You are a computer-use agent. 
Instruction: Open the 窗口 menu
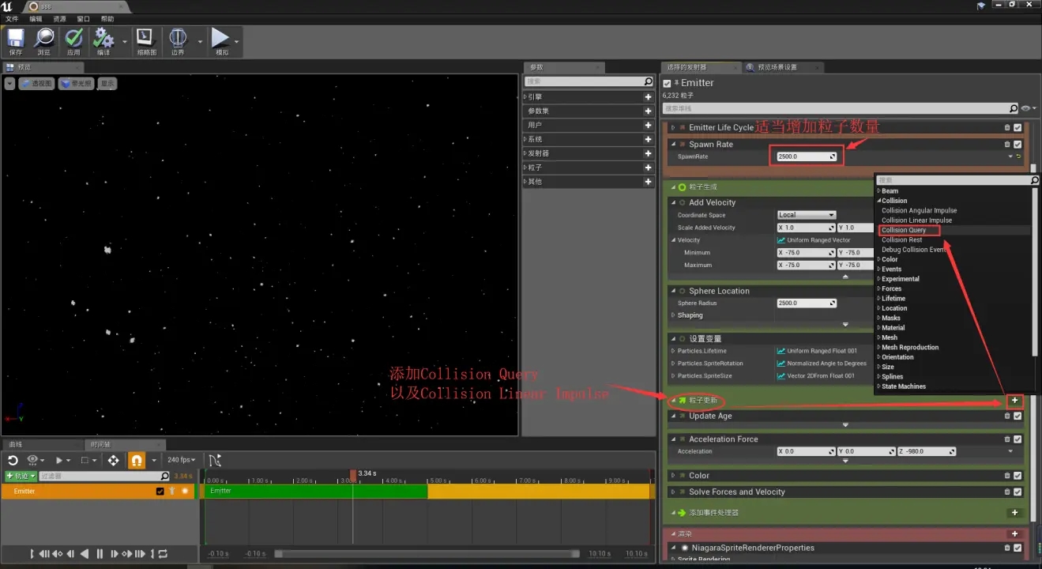click(x=84, y=18)
